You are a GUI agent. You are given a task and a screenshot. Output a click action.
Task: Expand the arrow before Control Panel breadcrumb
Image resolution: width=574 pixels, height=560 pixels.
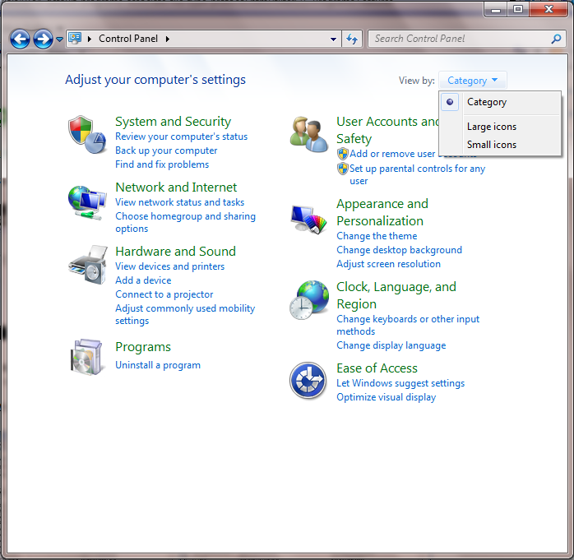(x=90, y=39)
